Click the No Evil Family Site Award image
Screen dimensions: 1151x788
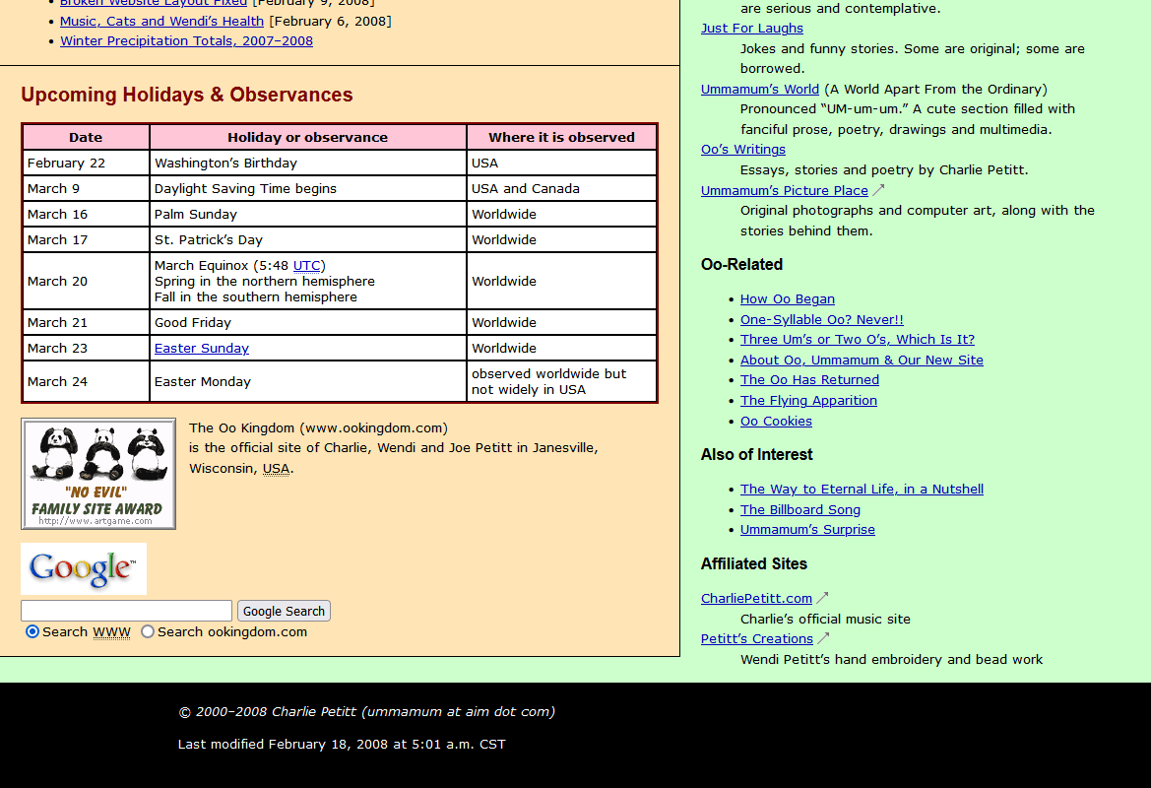(x=98, y=474)
